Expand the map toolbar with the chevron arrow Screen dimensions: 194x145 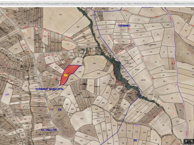(186, 141)
